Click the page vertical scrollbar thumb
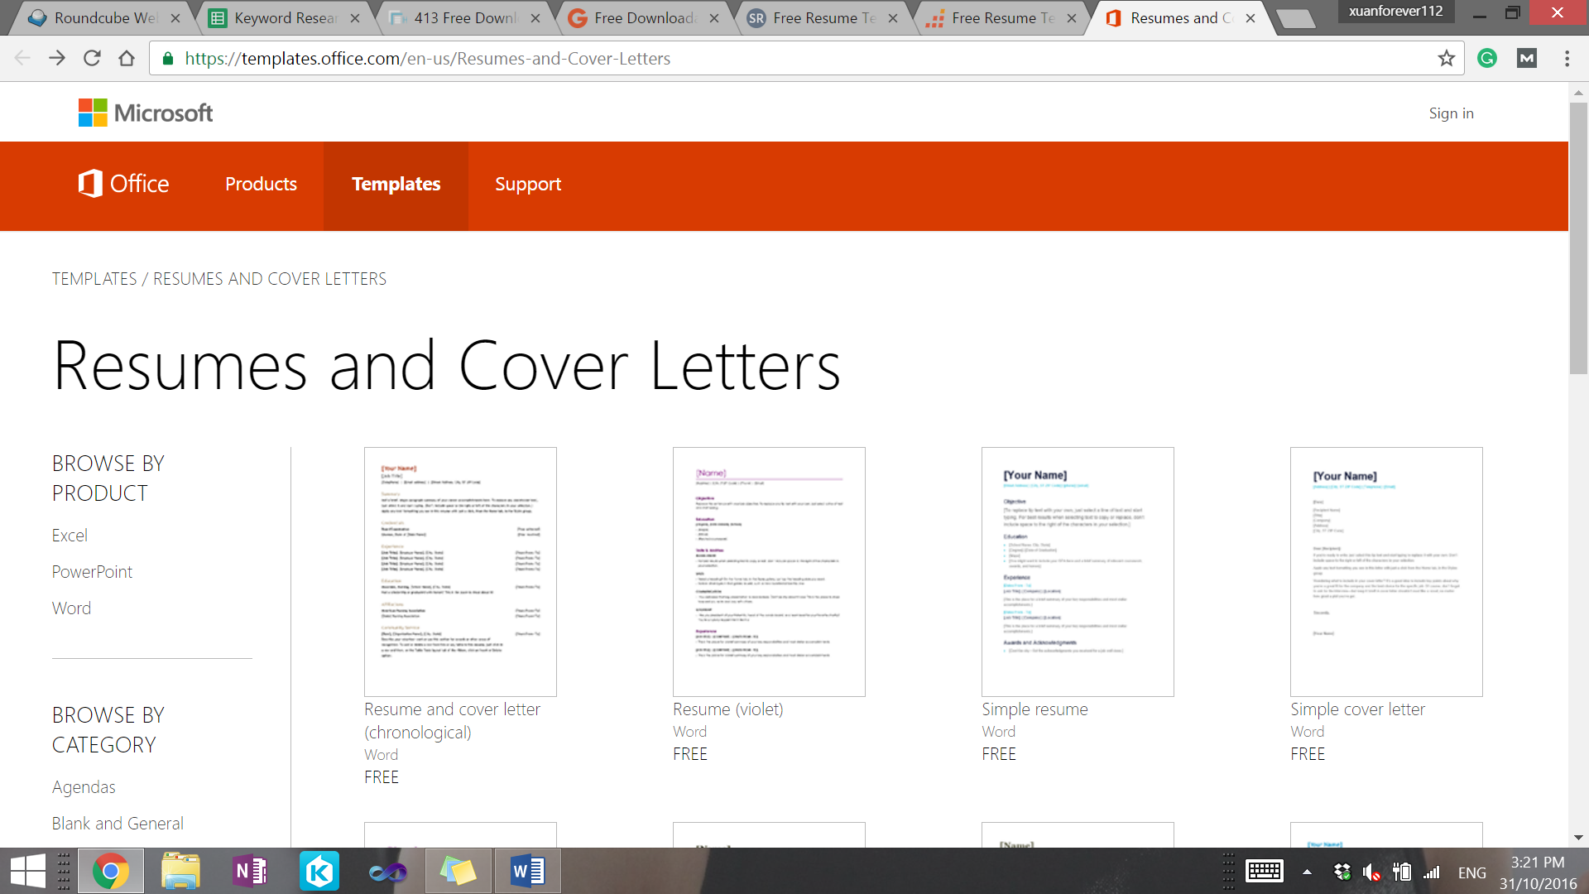This screenshot has width=1589, height=894. click(1578, 238)
